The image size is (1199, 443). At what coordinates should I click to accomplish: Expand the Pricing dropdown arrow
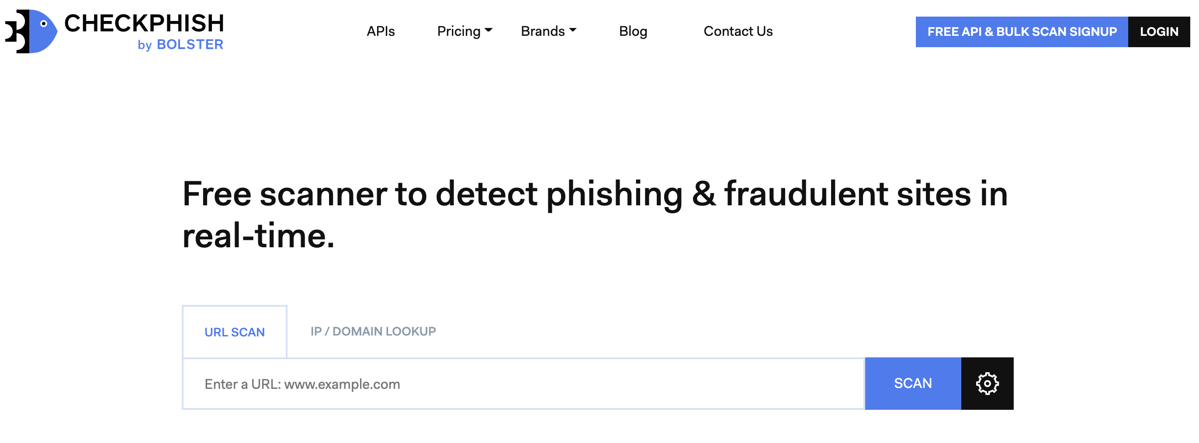click(488, 30)
